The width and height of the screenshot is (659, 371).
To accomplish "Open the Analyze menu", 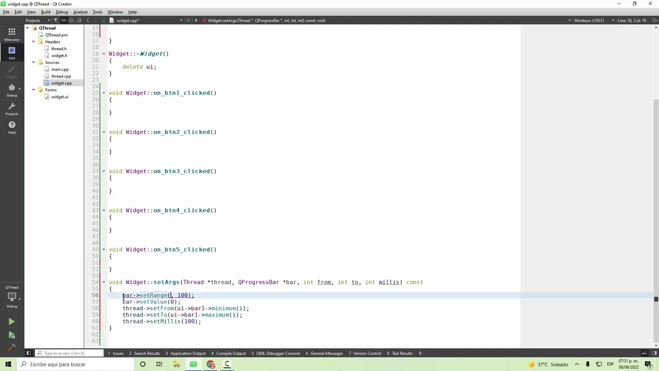I will pyautogui.click(x=80, y=12).
